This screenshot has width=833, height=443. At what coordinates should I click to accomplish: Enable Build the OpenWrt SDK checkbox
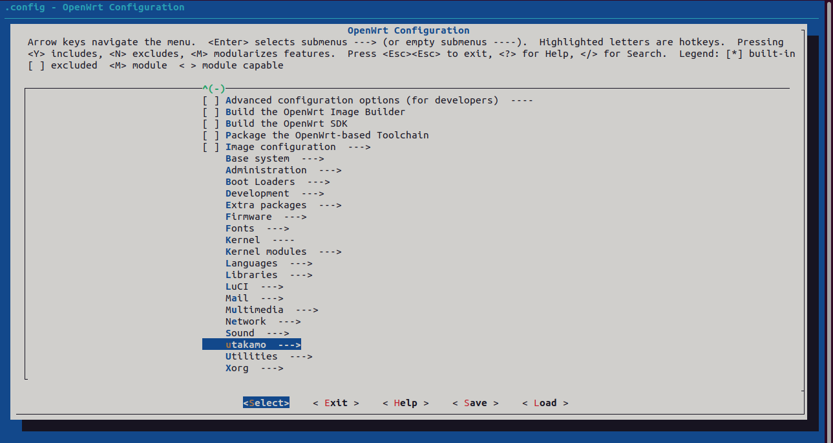[211, 124]
